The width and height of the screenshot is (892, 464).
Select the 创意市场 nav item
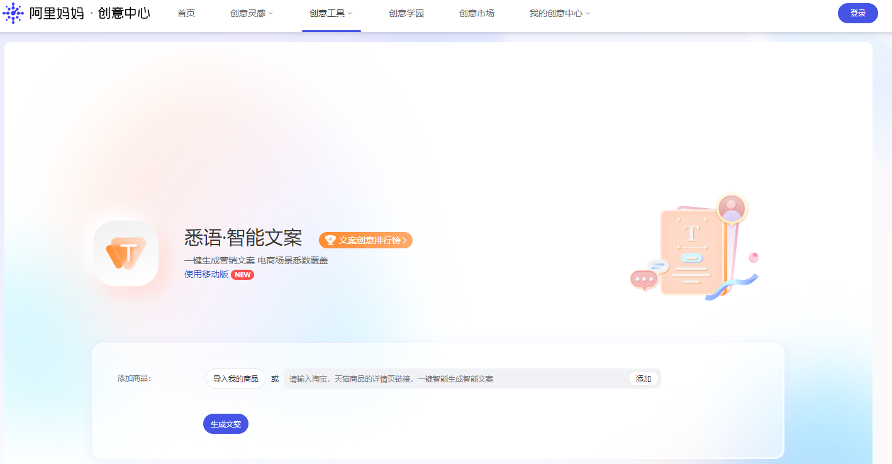coord(477,13)
